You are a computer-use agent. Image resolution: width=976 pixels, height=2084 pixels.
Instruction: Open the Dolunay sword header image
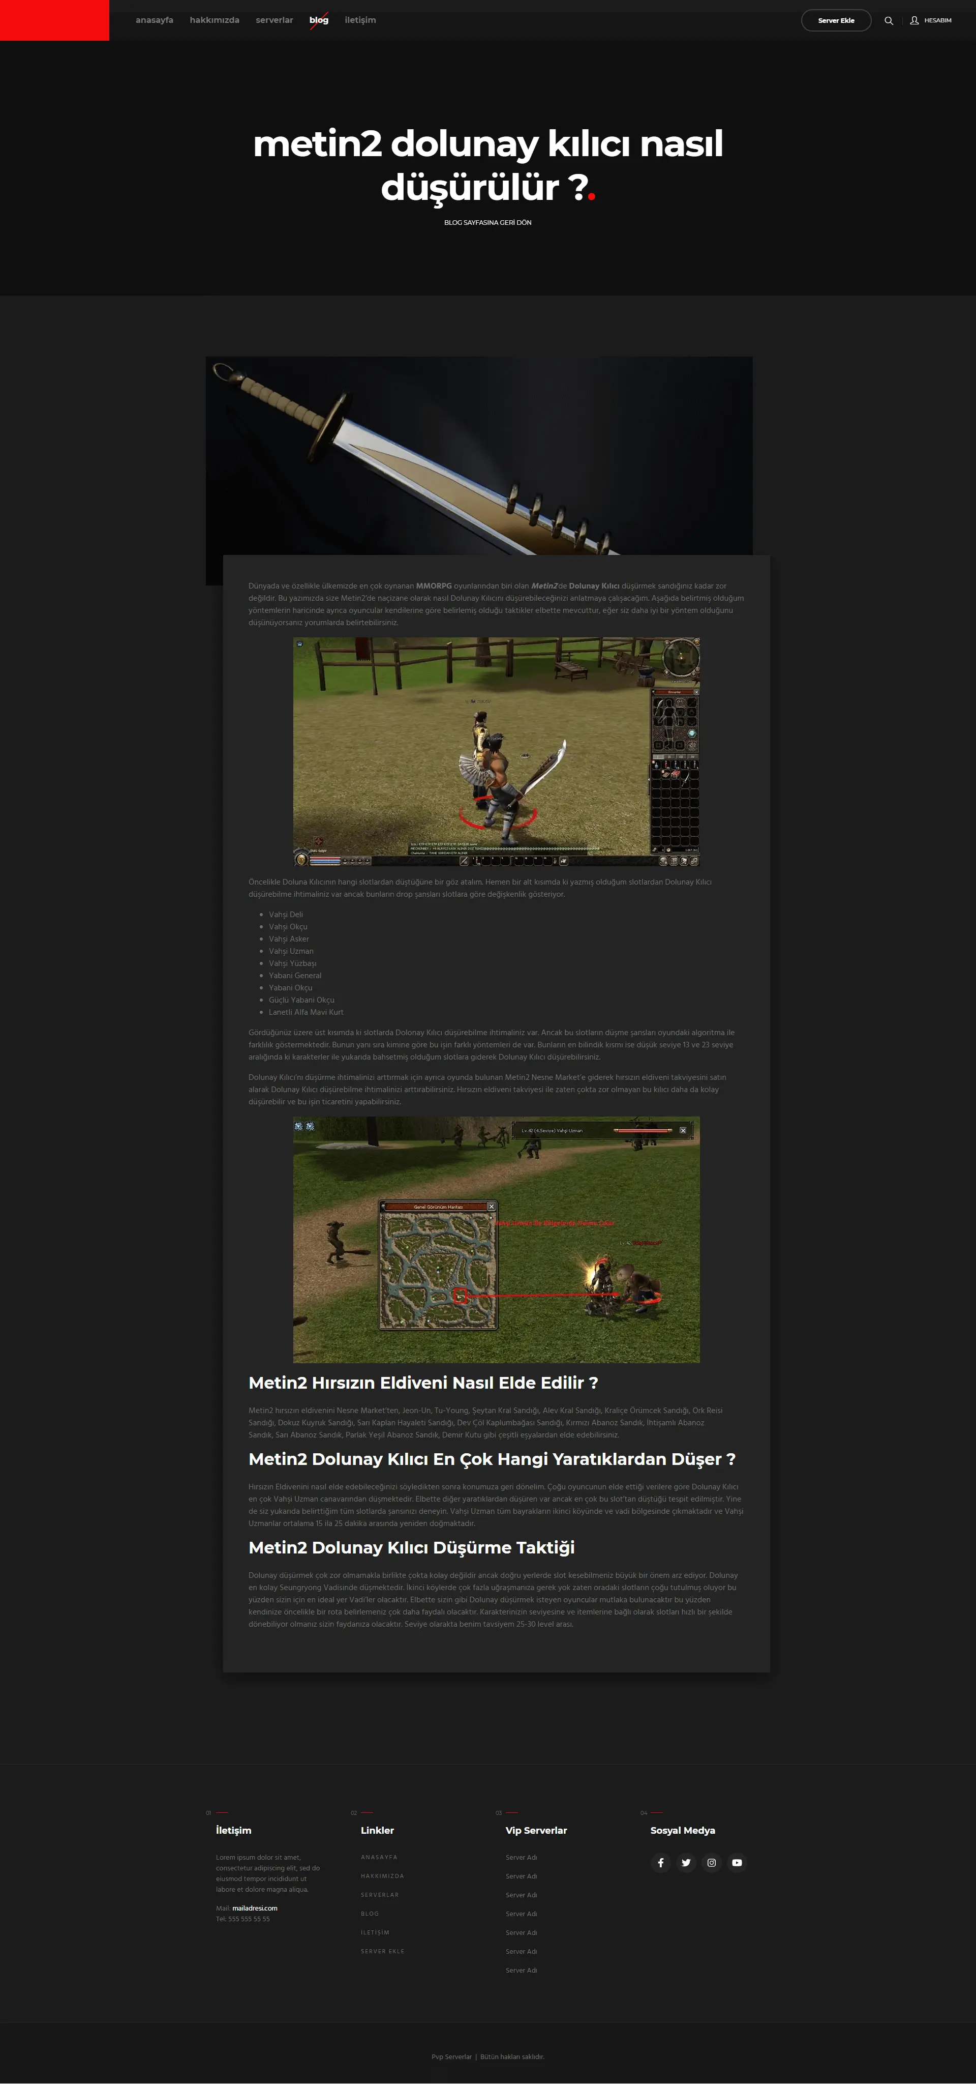479,455
